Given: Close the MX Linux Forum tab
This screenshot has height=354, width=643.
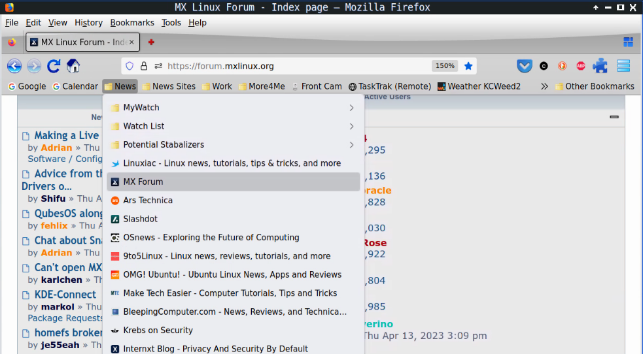Looking at the screenshot, I should tap(131, 42).
